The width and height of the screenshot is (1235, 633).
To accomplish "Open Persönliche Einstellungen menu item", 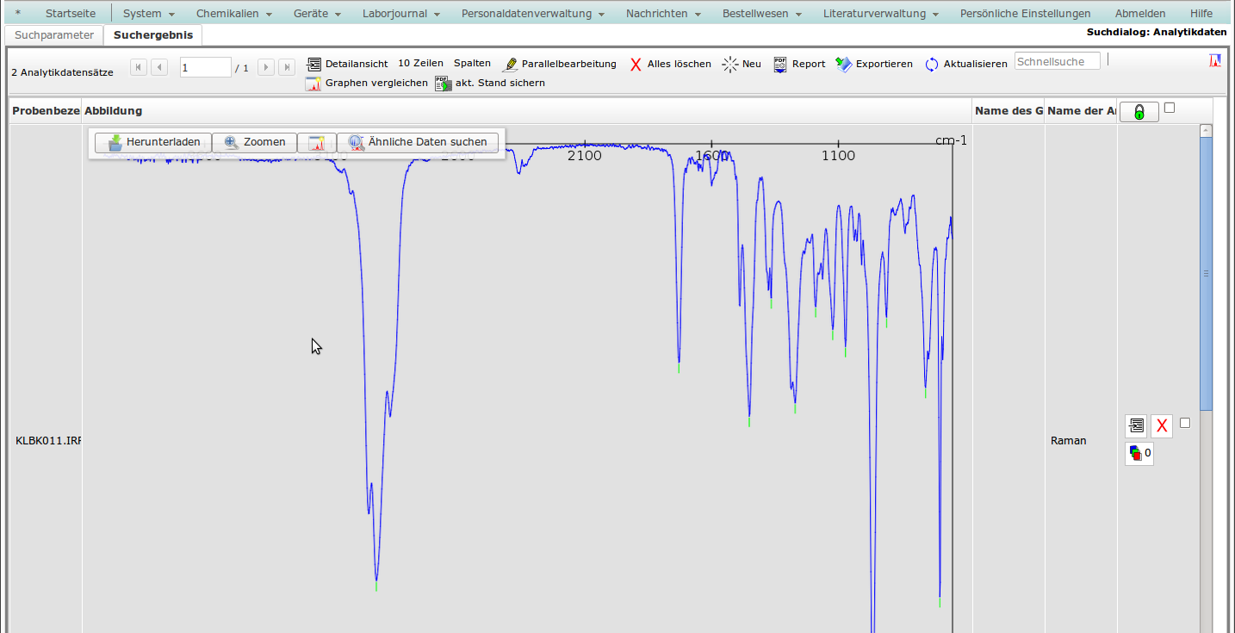I will [1025, 14].
